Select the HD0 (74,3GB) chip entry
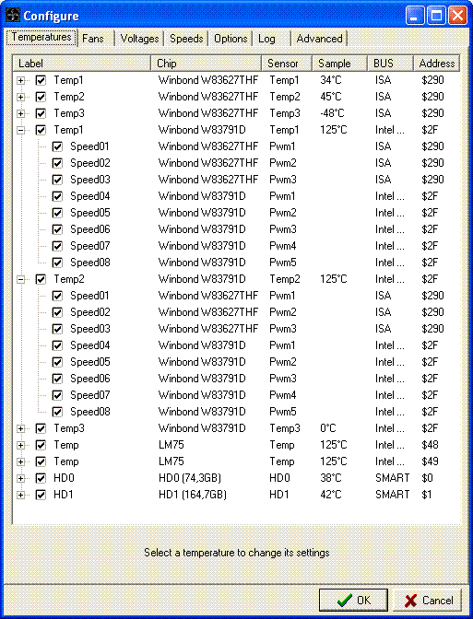The height and width of the screenshot is (619, 473). (190, 478)
